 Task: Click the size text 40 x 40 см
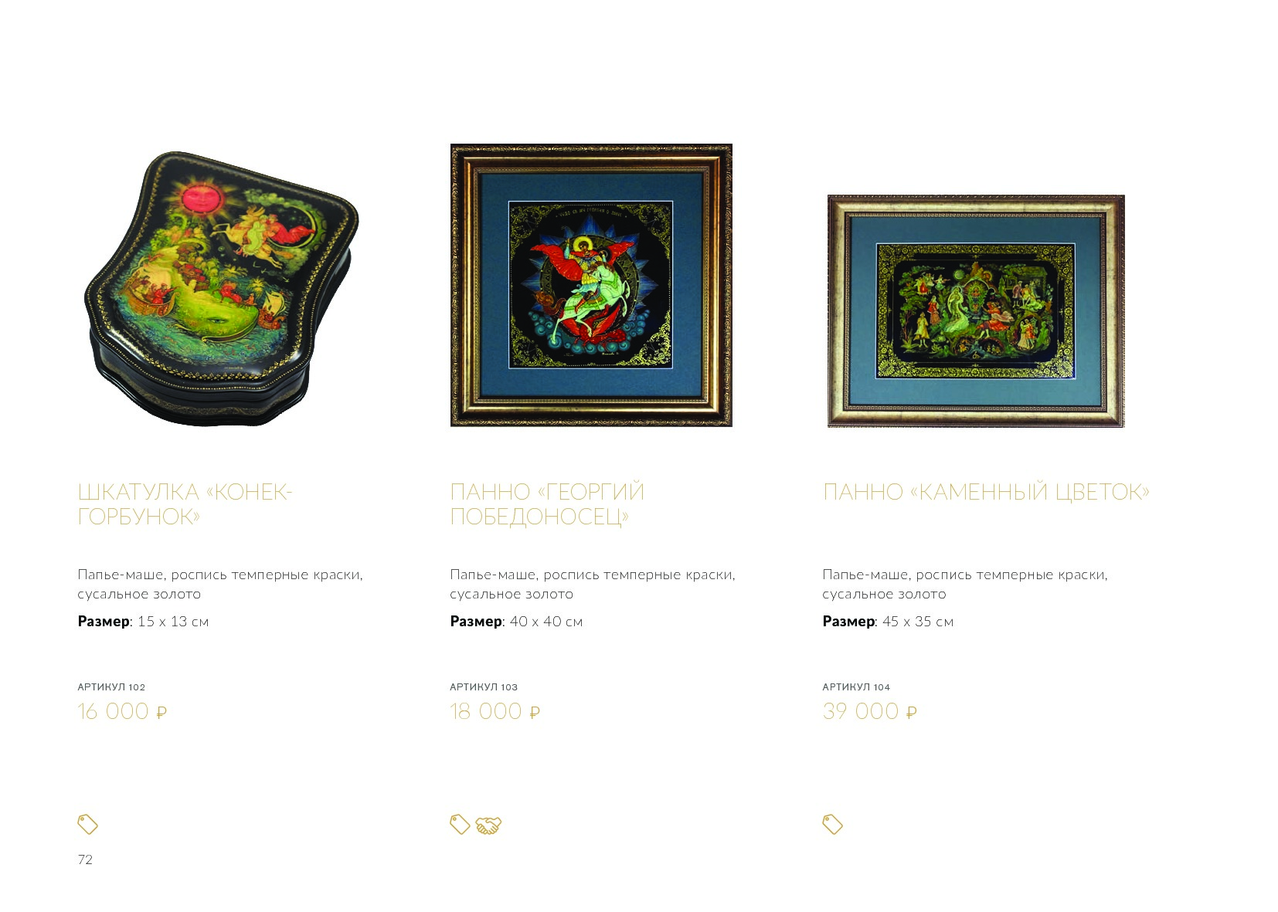point(546,622)
